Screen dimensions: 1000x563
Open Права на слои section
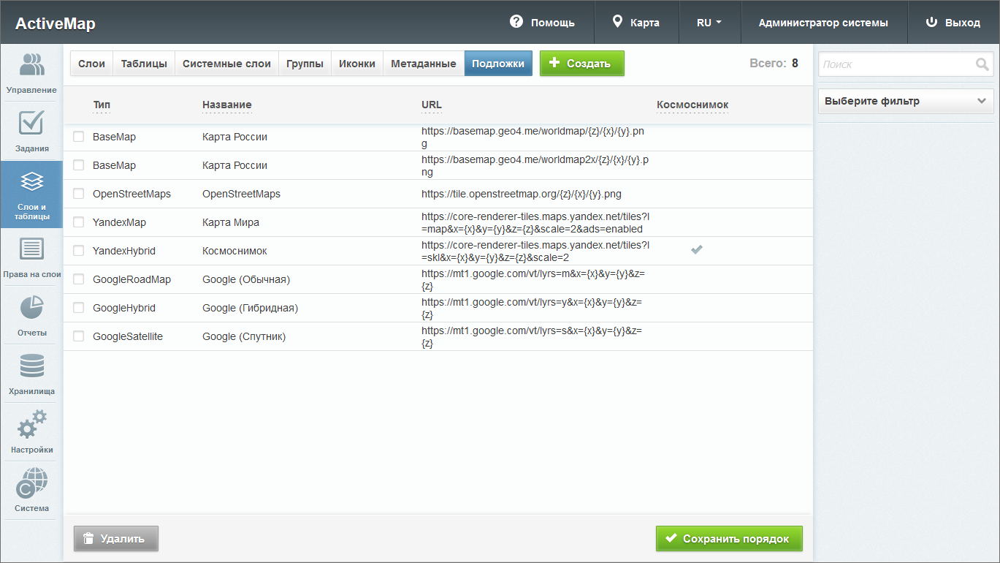[x=31, y=257]
